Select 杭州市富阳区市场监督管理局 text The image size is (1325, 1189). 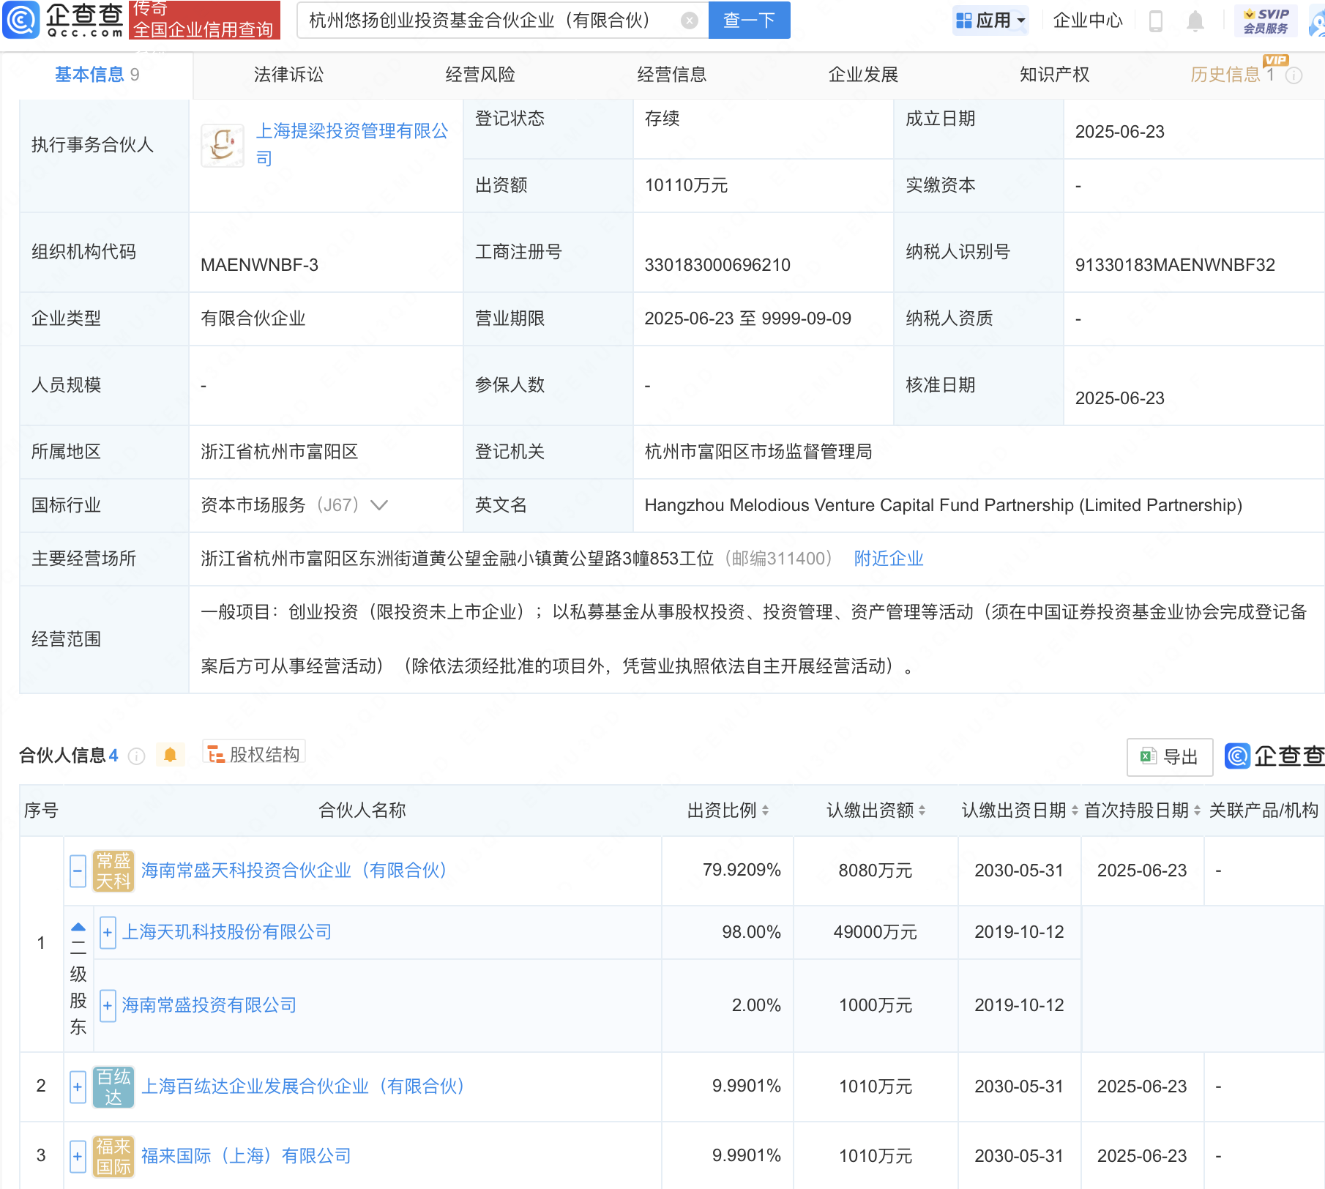pyautogui.click(x=758, y=452)
